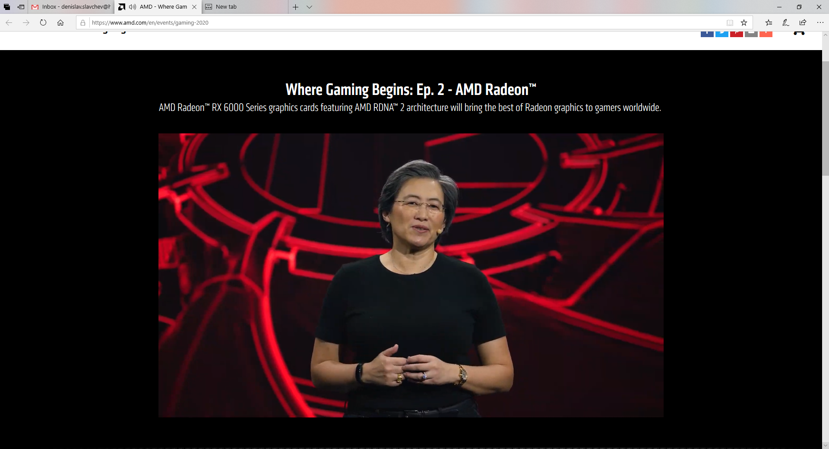Viewport: 829px width, 449px height.
Task: Share this page from the toolbar
Action: (x=803, y=22)
